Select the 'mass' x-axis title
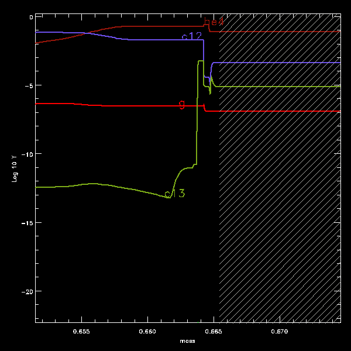 click(188, 340)
